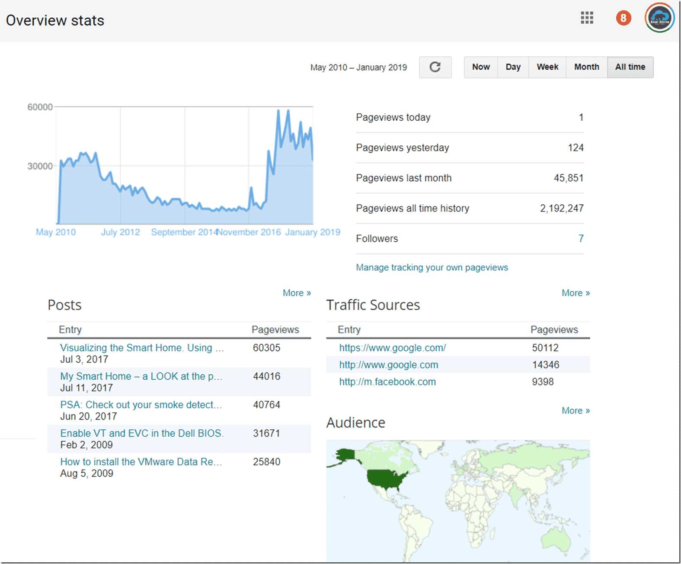Open Visualizing the Smart Home post

142,348
